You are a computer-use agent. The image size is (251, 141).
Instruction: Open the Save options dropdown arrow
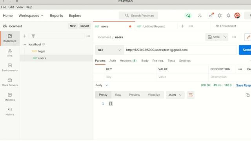(225, 37)
